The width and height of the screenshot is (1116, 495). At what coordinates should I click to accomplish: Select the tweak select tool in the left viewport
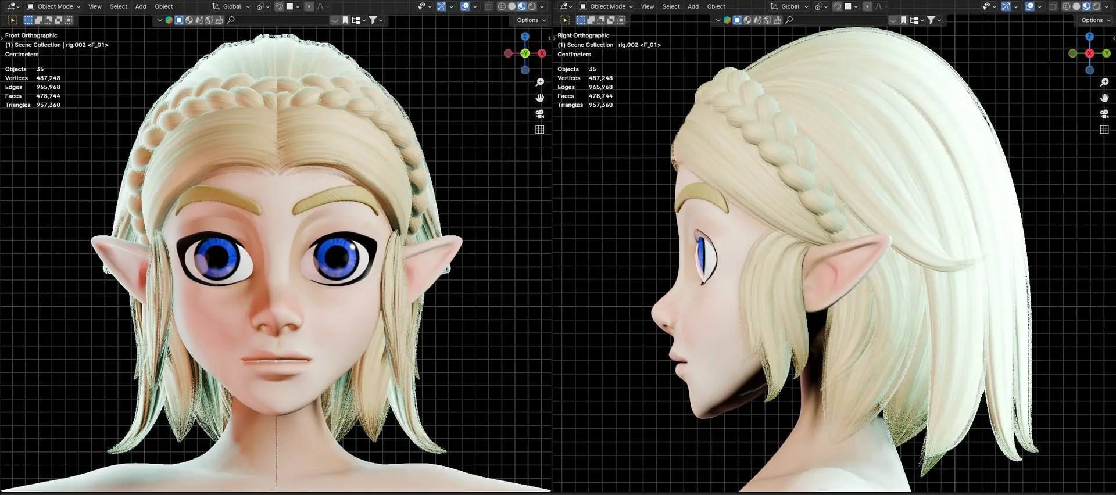(x=12, y=20)
